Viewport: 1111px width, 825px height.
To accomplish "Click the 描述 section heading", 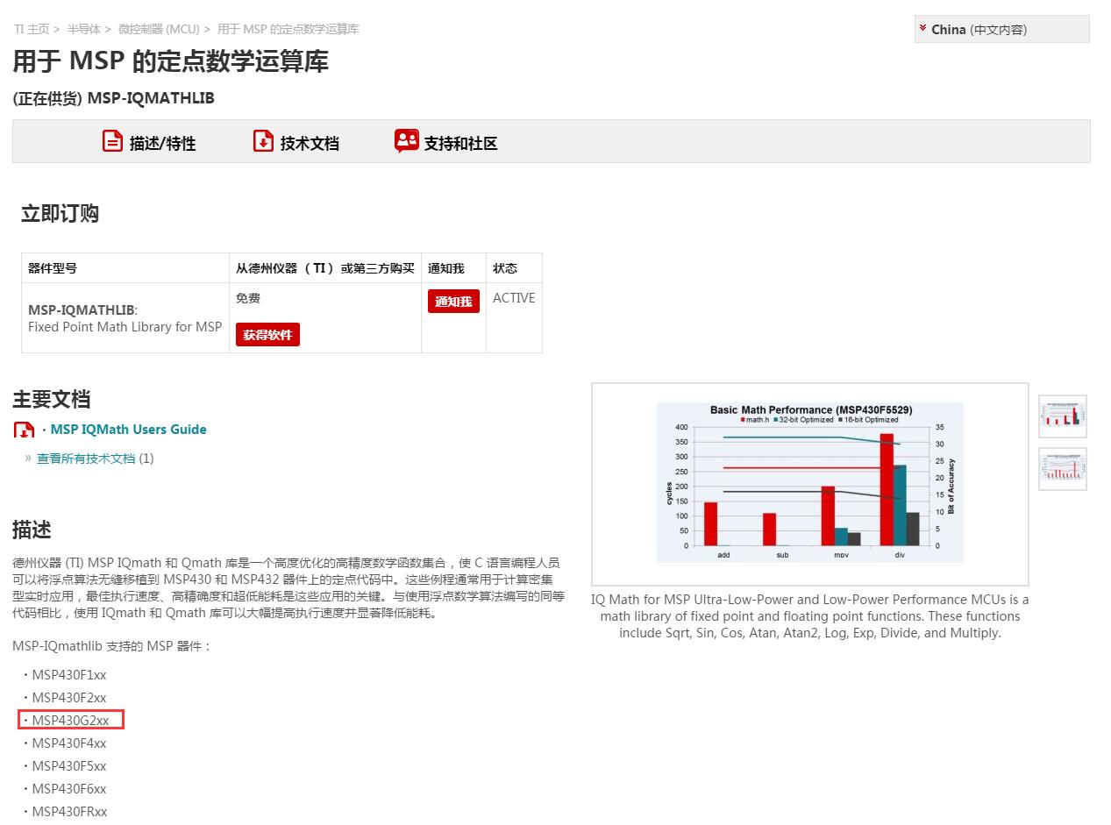I will [32, 530].
